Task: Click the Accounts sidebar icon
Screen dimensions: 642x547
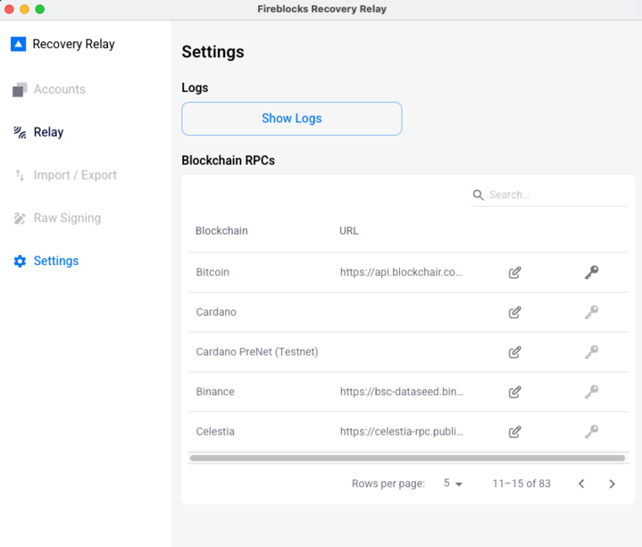Action: click(x=20, y=89)
